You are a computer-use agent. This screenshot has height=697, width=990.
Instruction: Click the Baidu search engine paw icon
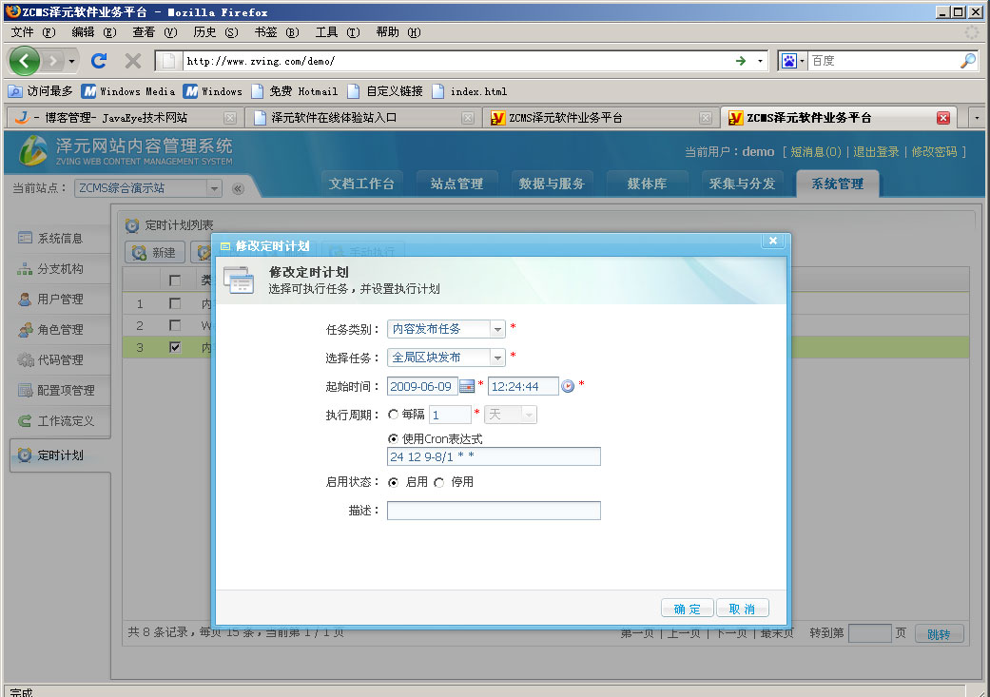pyautogui.click(x=789, y=61)
